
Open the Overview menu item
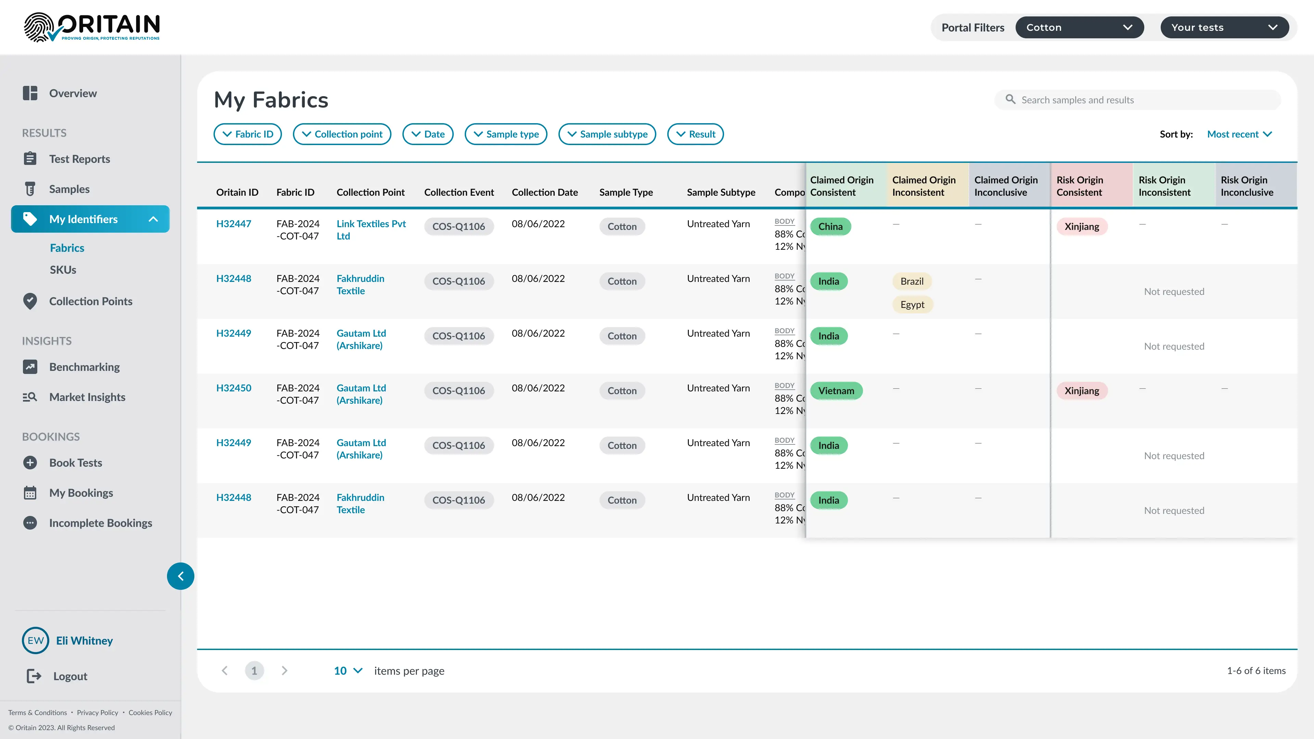[73, 93]
